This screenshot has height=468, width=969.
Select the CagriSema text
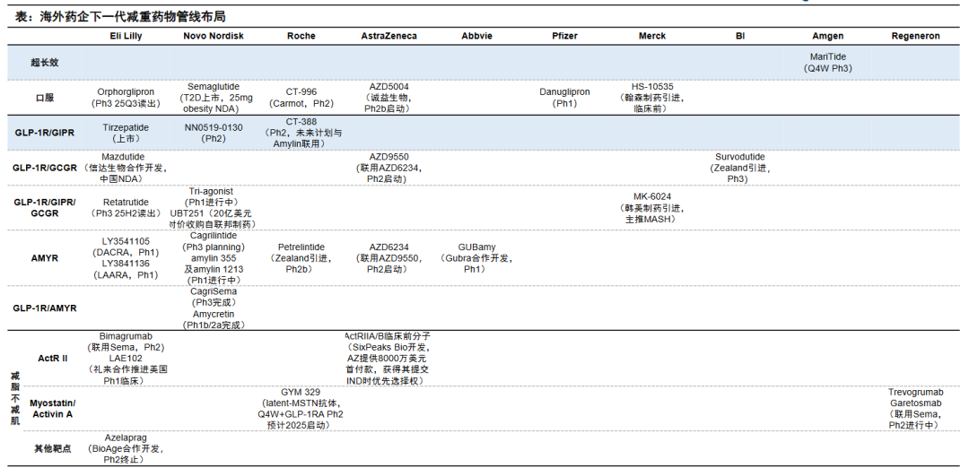click(x=214, y=290)
